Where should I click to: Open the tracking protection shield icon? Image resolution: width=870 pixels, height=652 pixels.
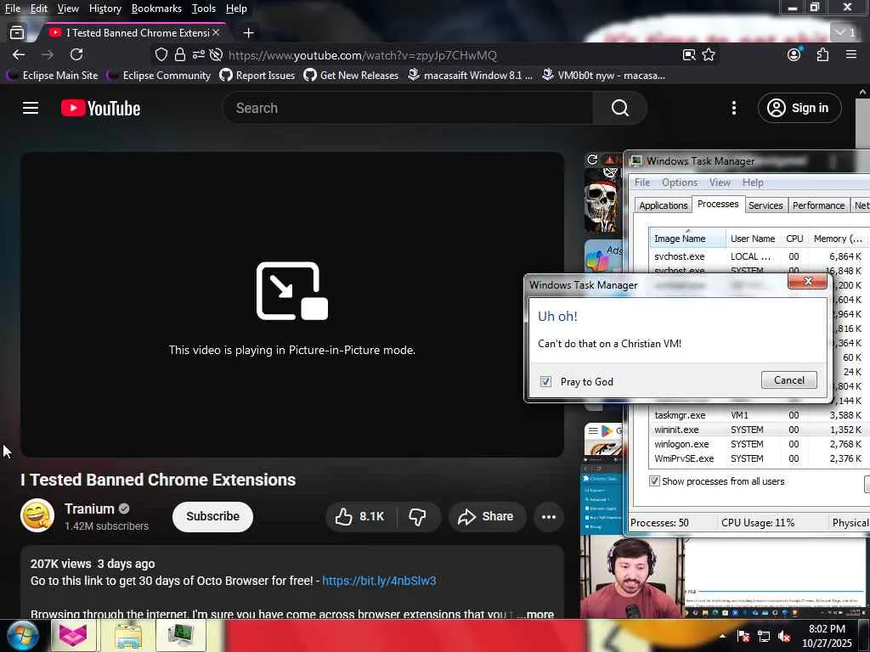click(161, 54)
